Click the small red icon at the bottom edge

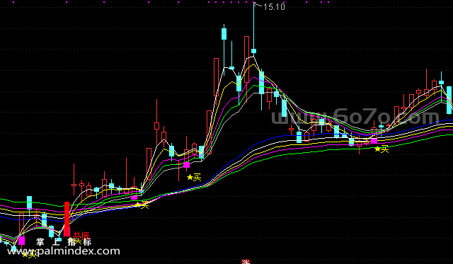pos(246,262)
